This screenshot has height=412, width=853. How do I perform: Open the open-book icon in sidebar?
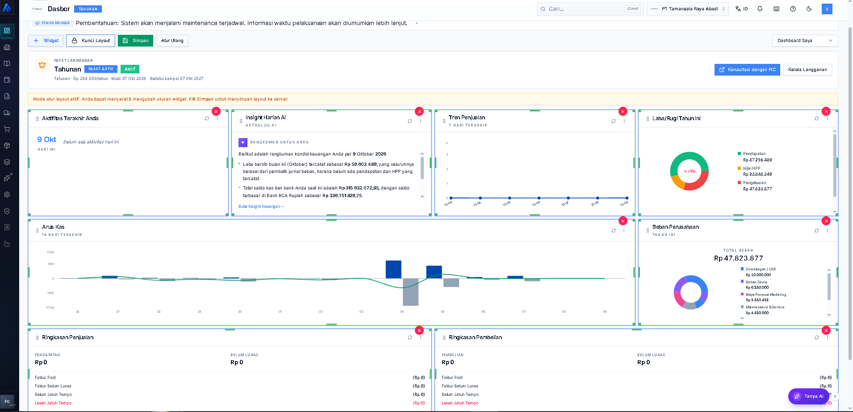tap(7, 63)
